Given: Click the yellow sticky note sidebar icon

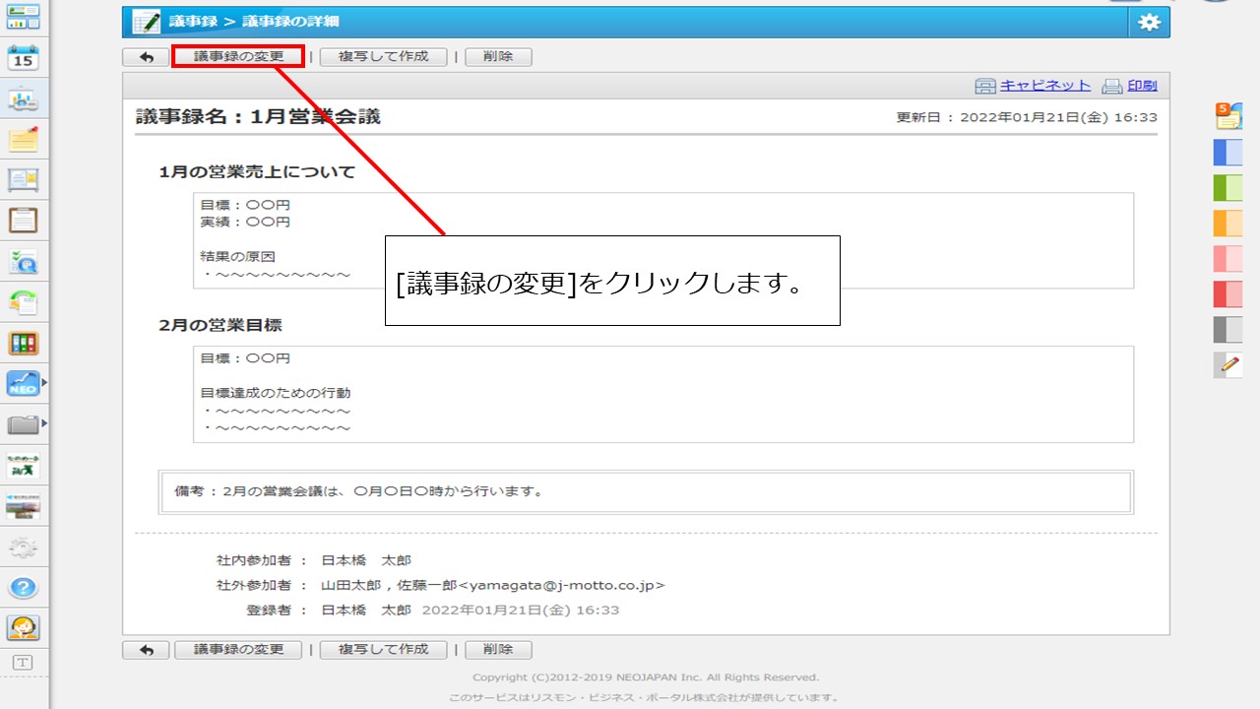Looking at the screenshot, I should pos(24,140).
